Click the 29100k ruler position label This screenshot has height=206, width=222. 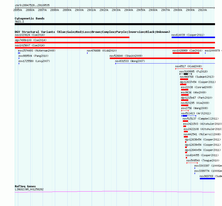pyautogui.click(x=203, y=10)
